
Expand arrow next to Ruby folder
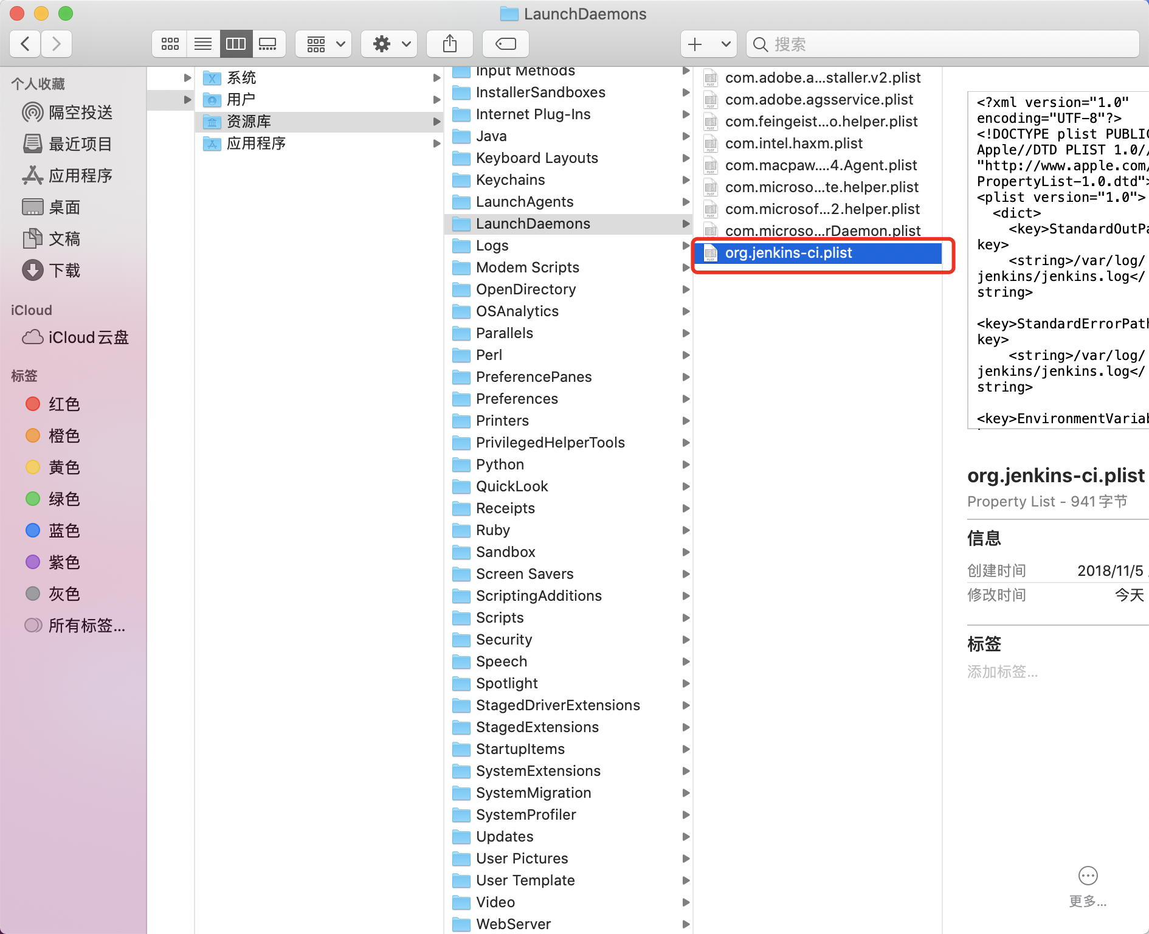click(x=686, y=530)
